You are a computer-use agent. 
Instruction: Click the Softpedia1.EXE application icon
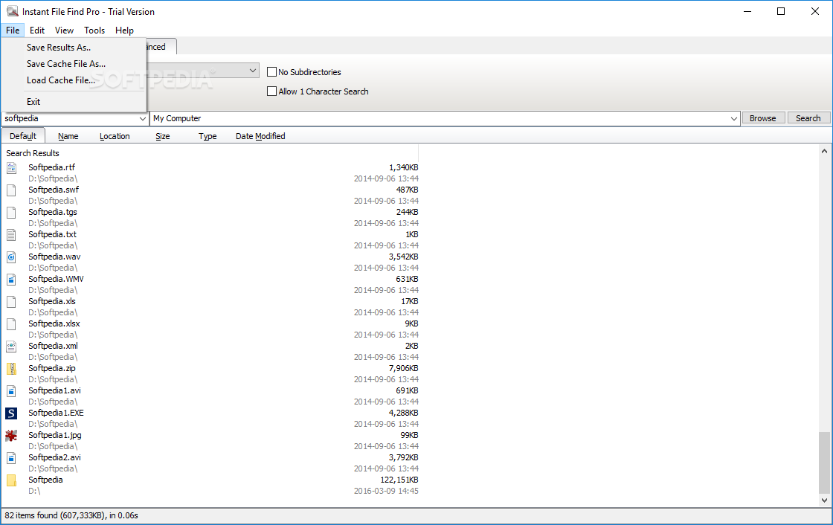coord(11,413)
